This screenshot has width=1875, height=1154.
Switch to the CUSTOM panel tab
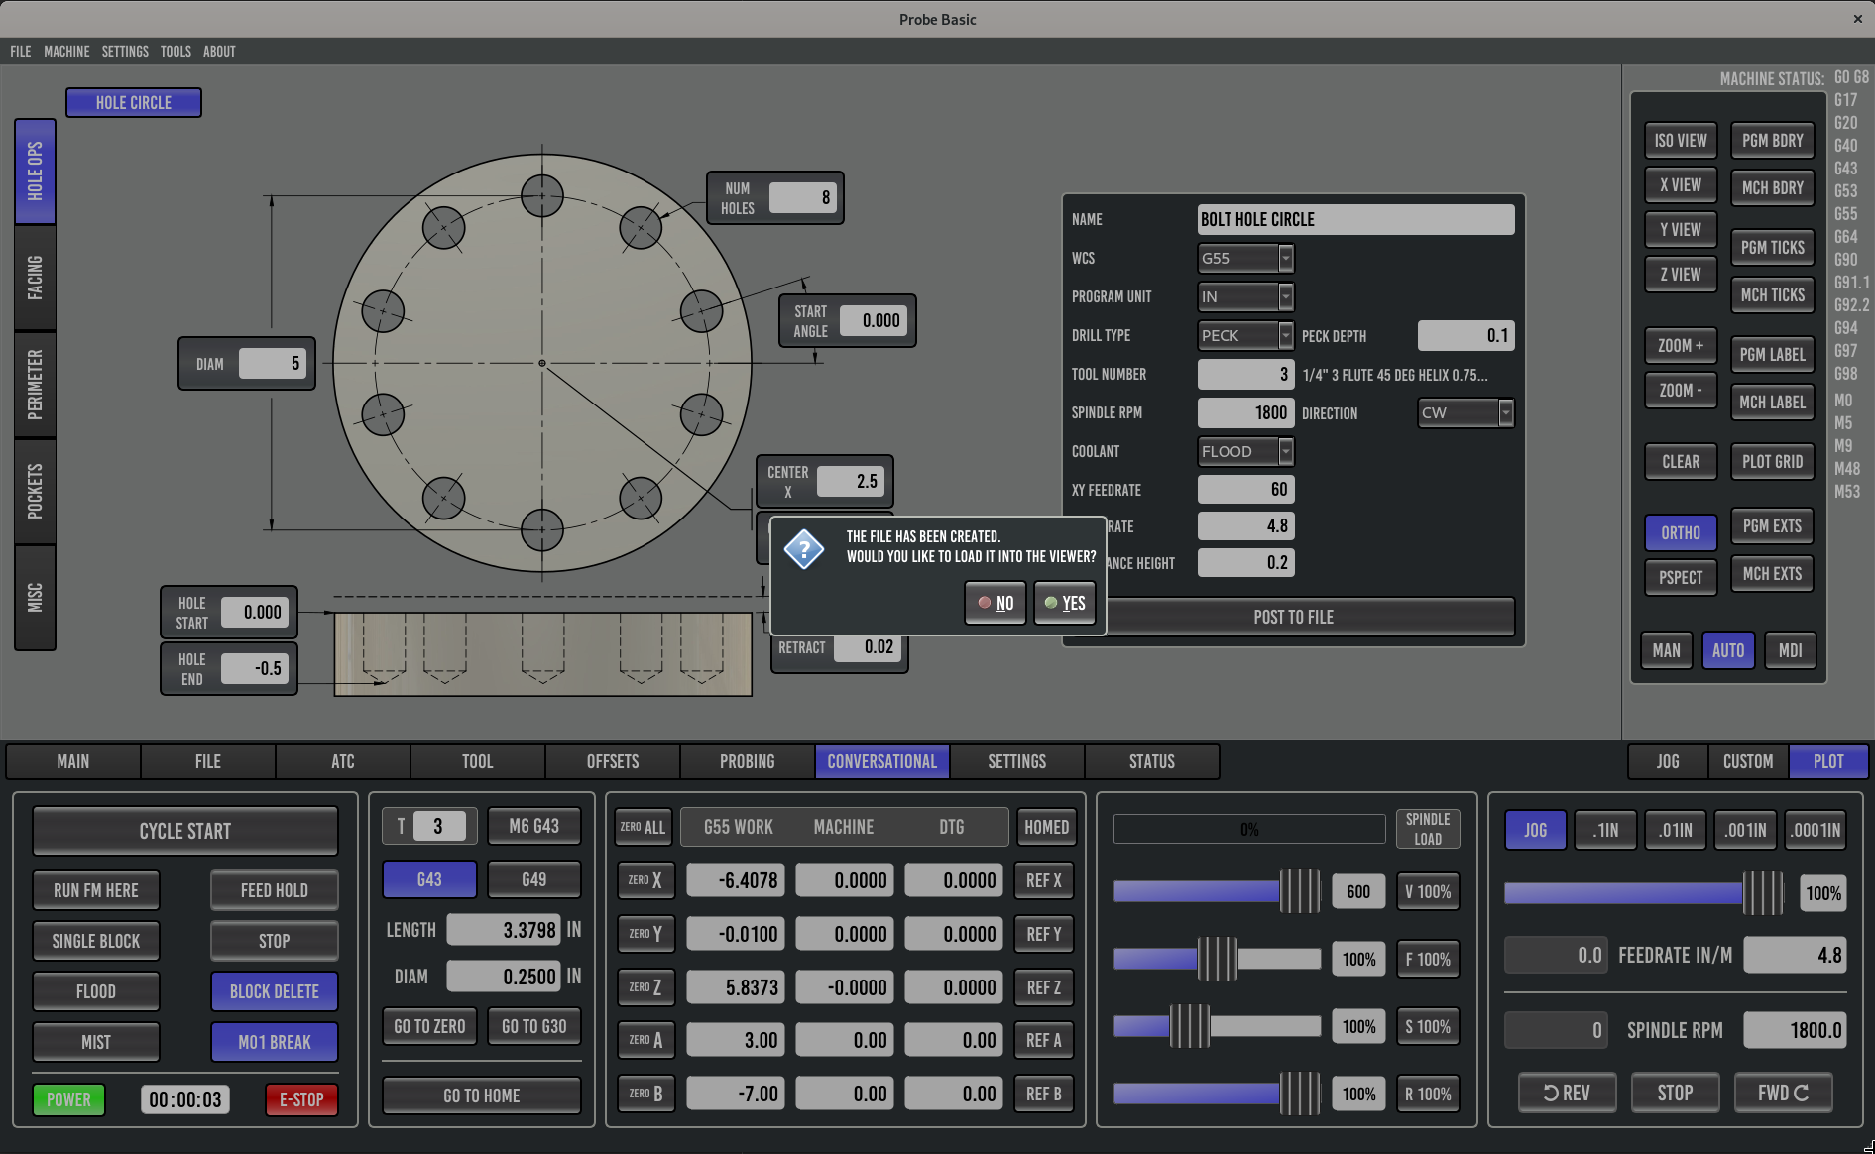pyautogui.click(x=1748, y=761)
